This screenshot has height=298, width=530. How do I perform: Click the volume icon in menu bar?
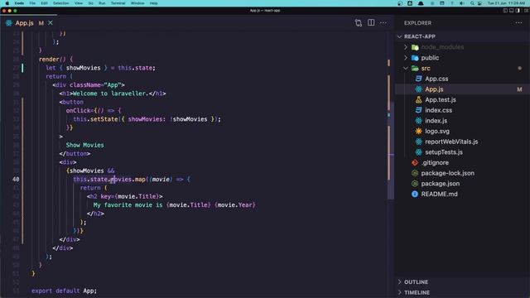click(x=462, y=3)
